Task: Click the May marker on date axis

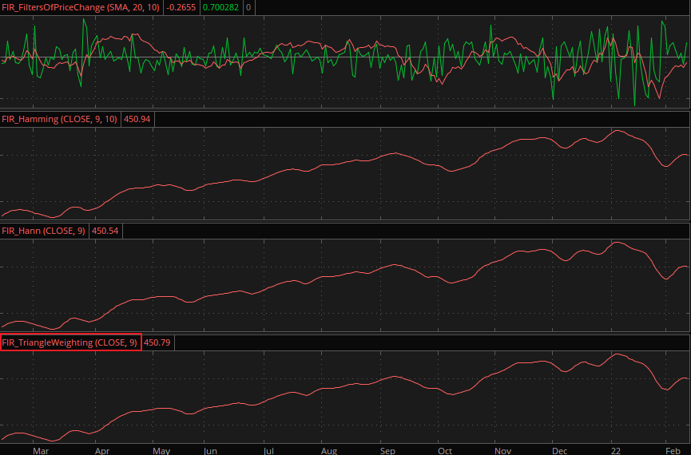Action: [161, 449]
